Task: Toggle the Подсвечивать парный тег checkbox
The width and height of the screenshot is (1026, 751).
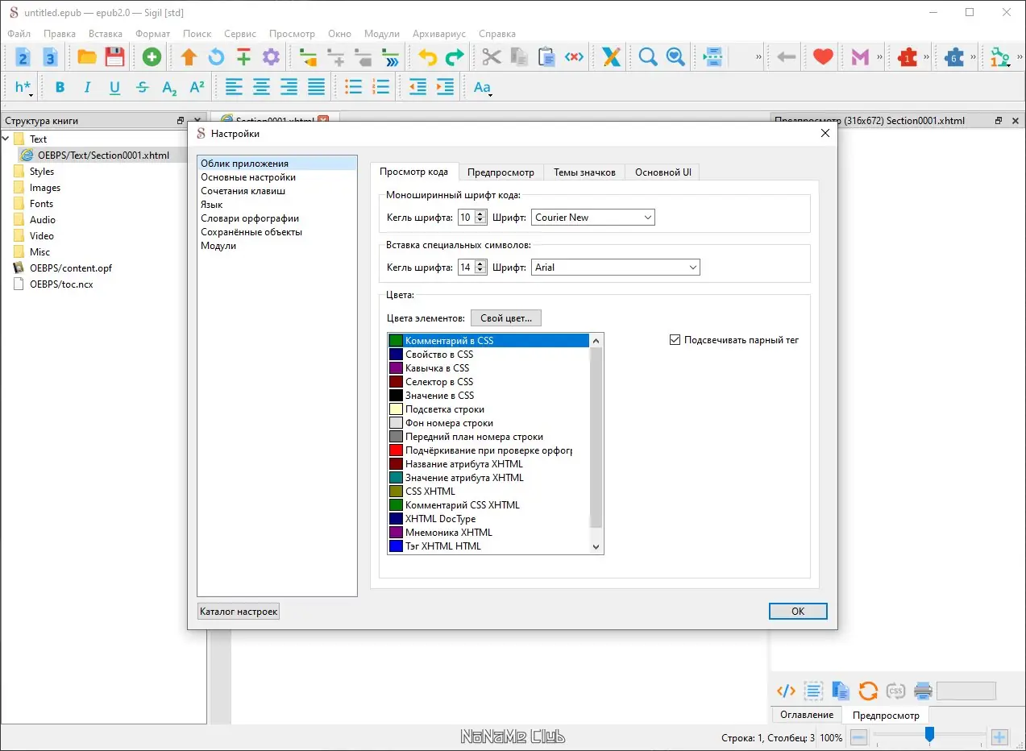Action: click(675, 340)
